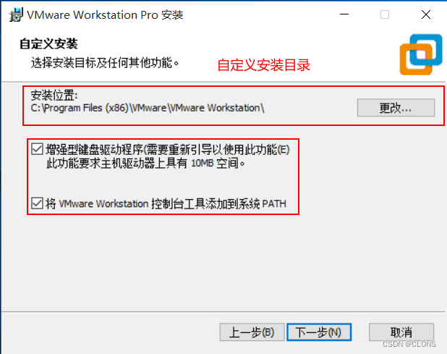Select the install path C:\Program Files text

[148, 108]
